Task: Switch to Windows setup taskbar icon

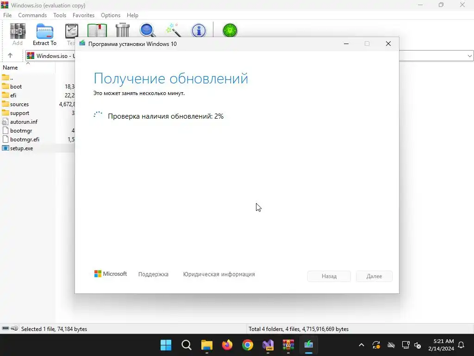Action: pos(309,345)
